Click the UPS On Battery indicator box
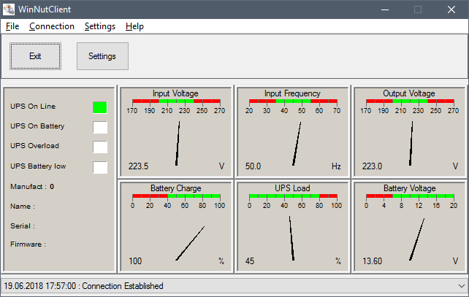The width and height of the screenshot is (469, 297). click(100, 127)
